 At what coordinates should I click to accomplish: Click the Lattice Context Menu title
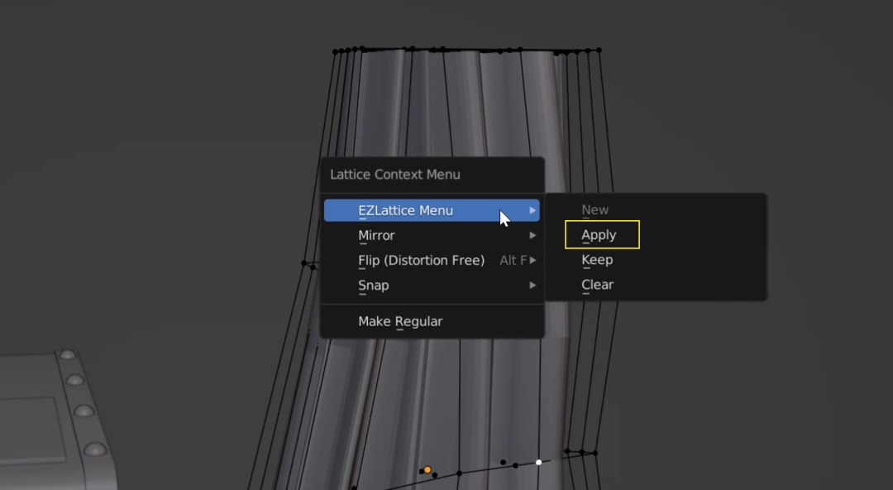pyautogui.click(x=394, y=175)
